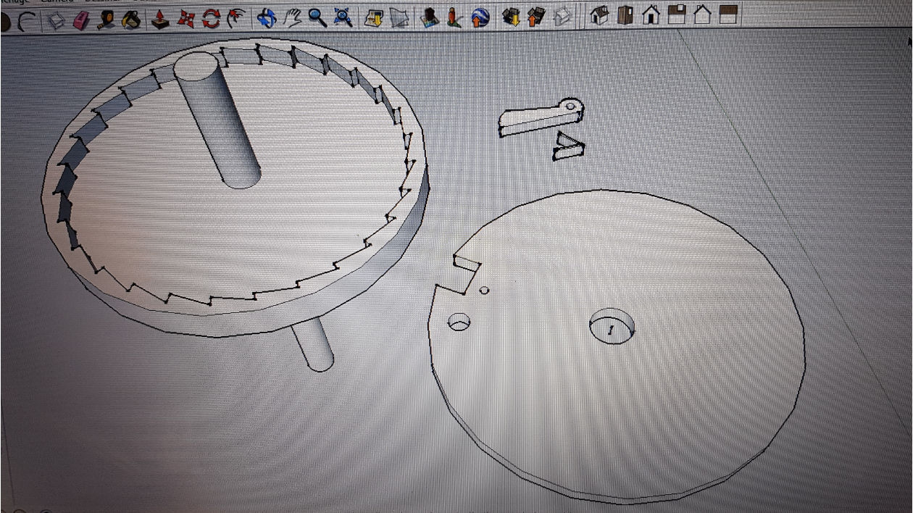Select the Tape Measure tool
Viewport: 913px width, 513px height.
click(107, 20)
